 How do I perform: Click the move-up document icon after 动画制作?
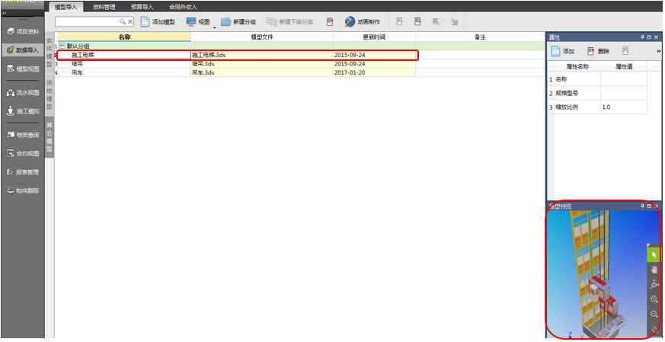click(399, 21)
